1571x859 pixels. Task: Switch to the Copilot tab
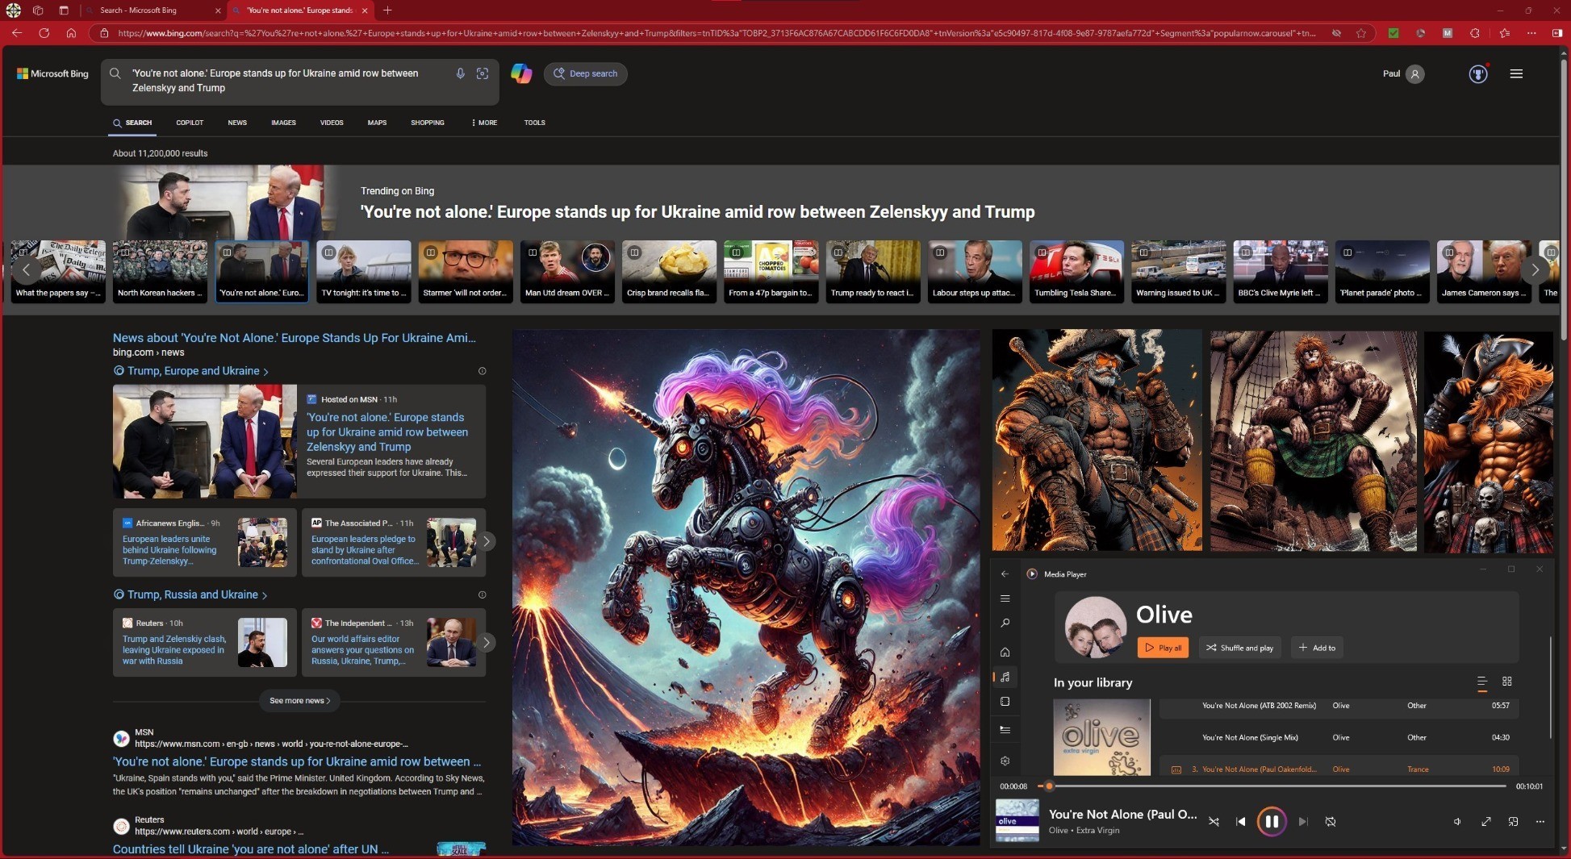[x=190, y=123]
